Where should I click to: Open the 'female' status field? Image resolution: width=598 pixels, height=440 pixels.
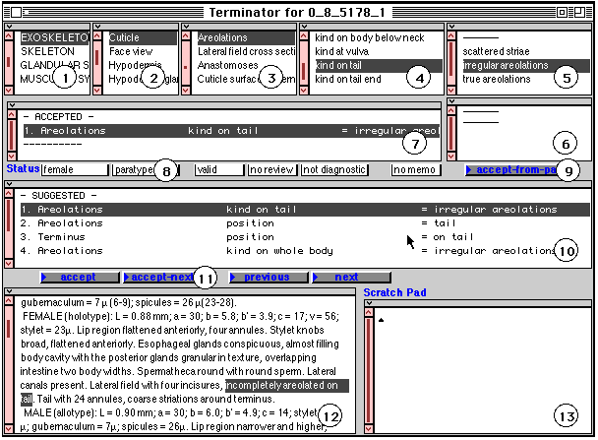tap(75, 170)
